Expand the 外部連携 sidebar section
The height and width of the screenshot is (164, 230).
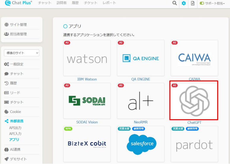[17, 121]
